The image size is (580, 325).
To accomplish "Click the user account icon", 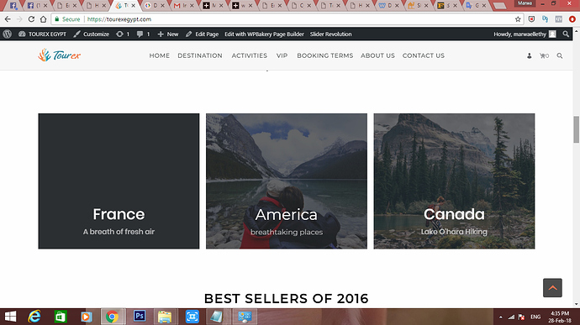I will tap(530, 55).
